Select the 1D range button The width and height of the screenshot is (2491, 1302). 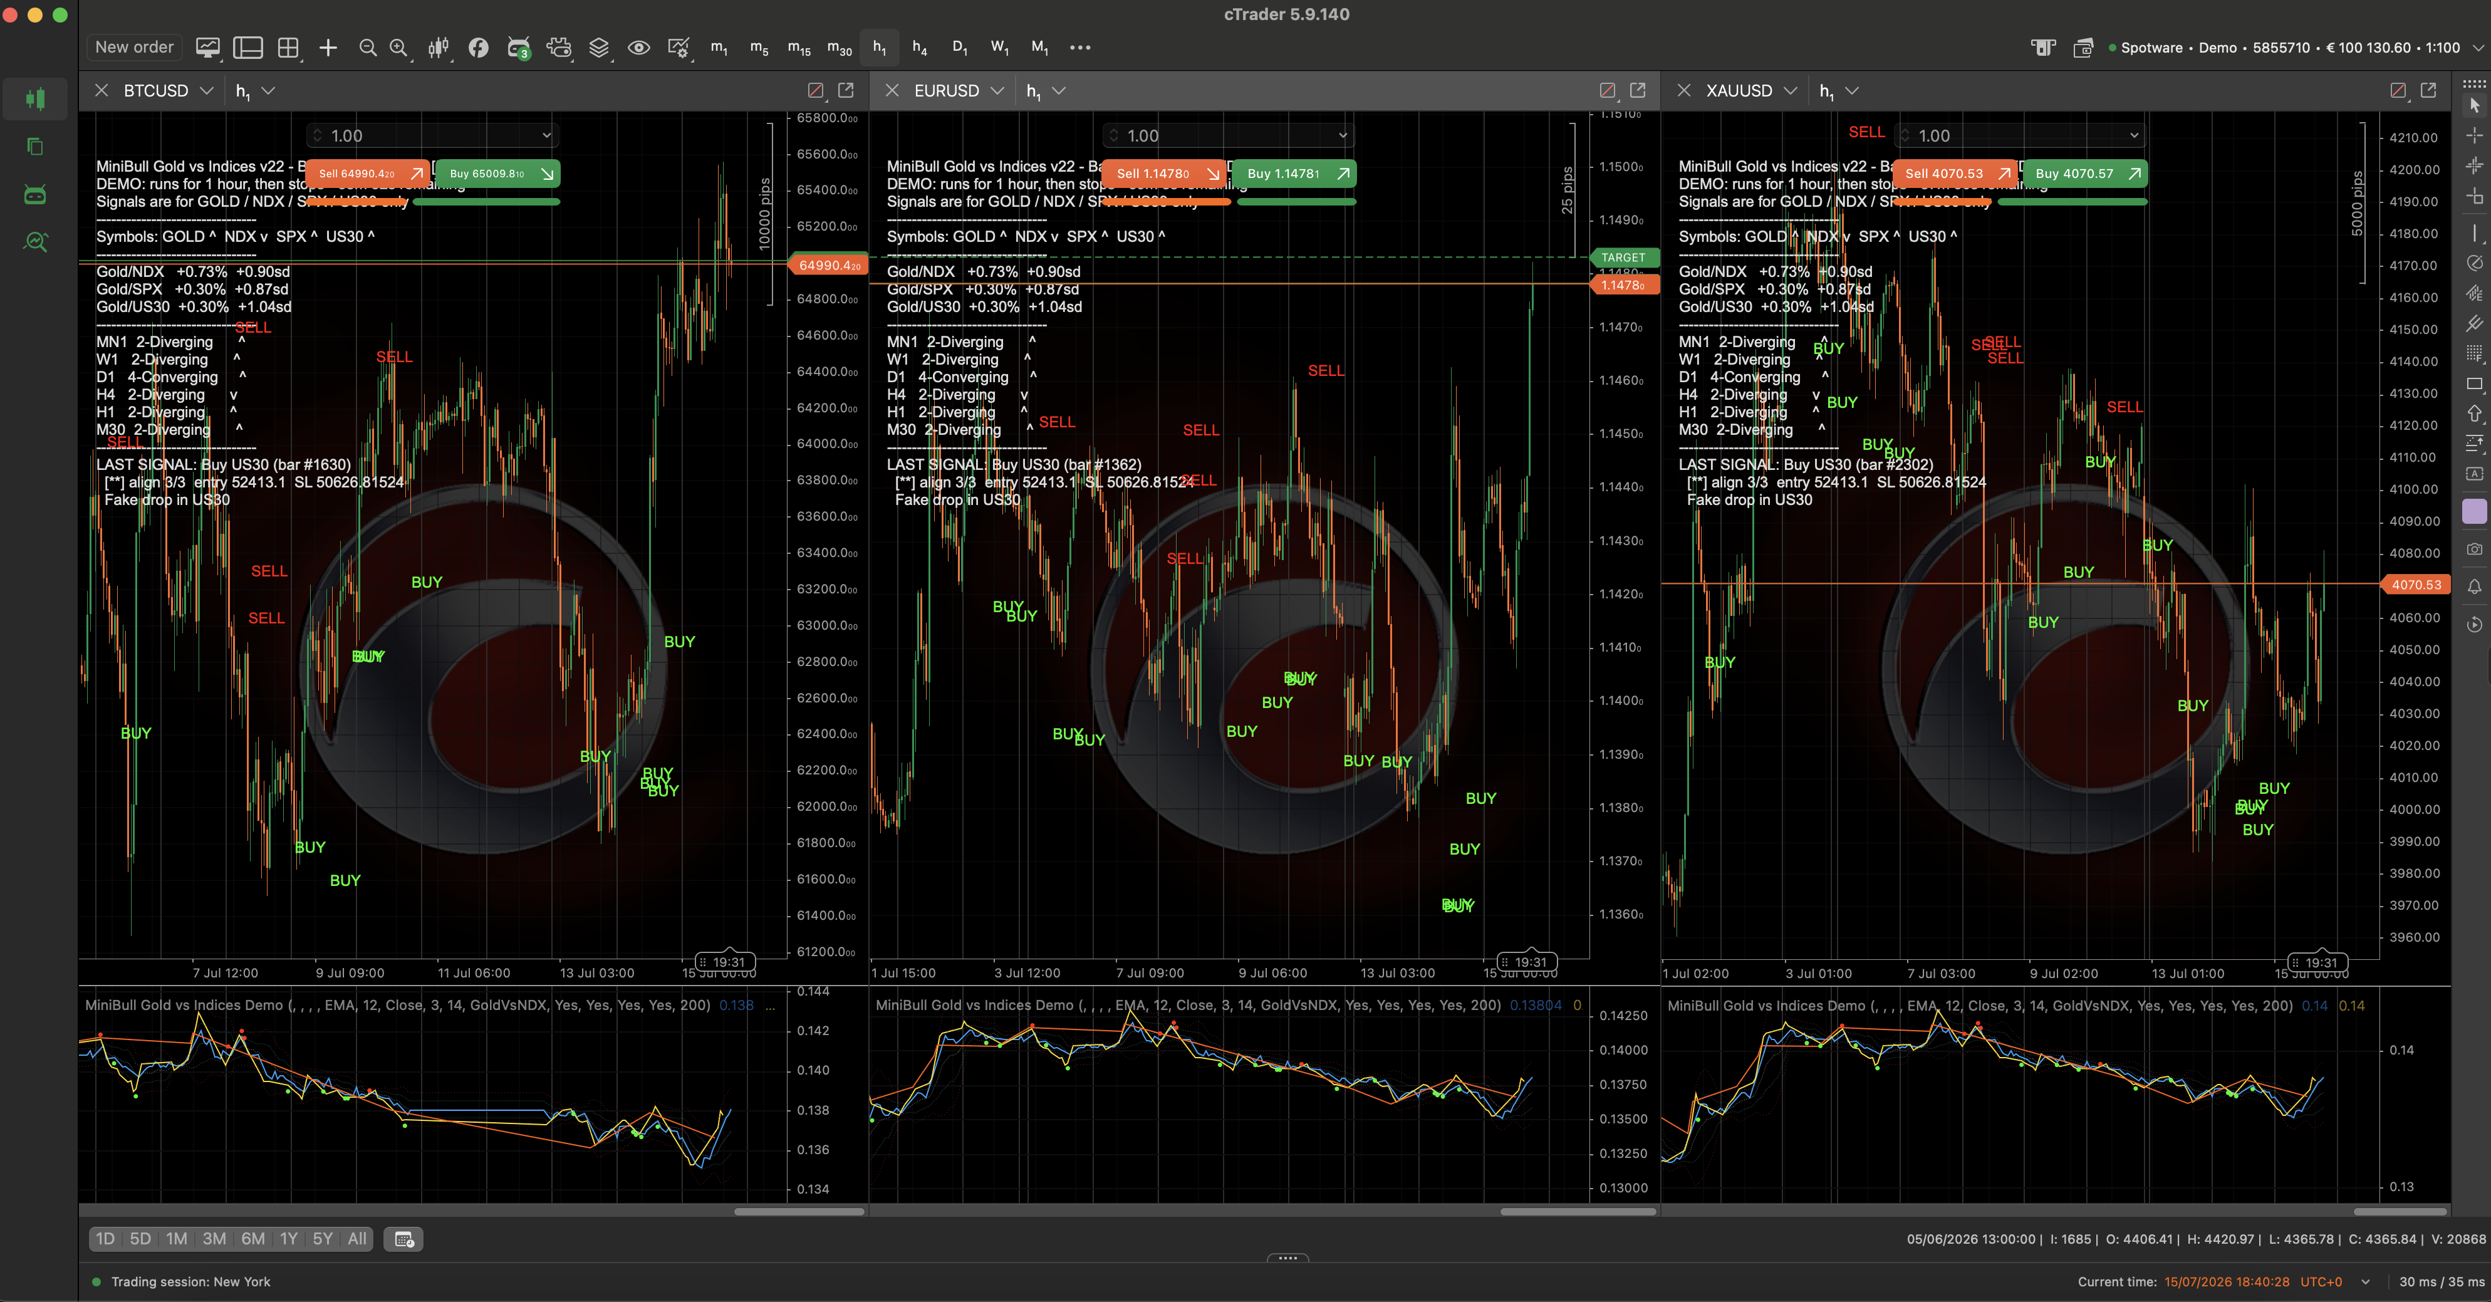pos(105,1239)
